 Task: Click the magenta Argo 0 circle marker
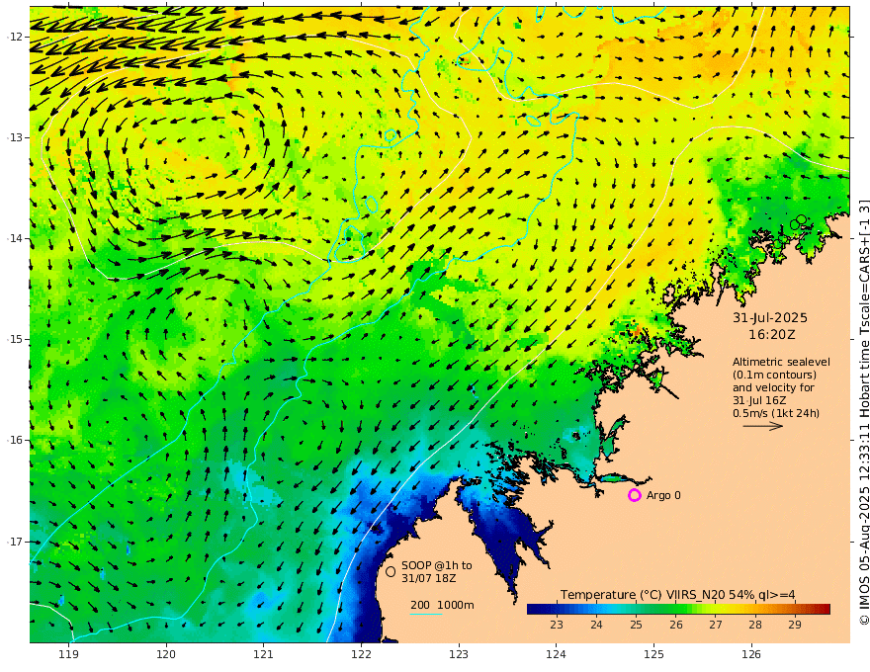pos(634,495)
